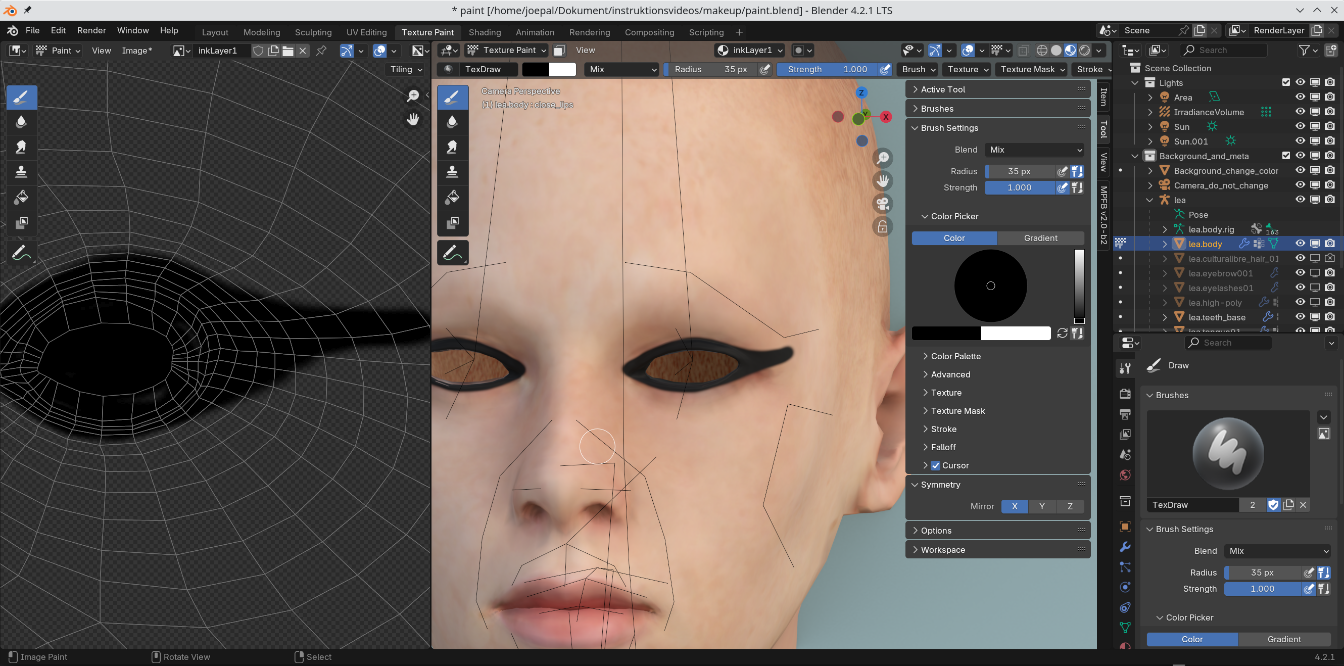Switch to the Sculpting workspace tab
Screen dimensions: 1344x666
point(313,32)
